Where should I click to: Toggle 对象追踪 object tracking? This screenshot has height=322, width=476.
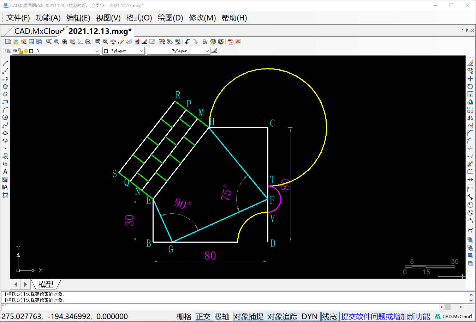[282, 316]
